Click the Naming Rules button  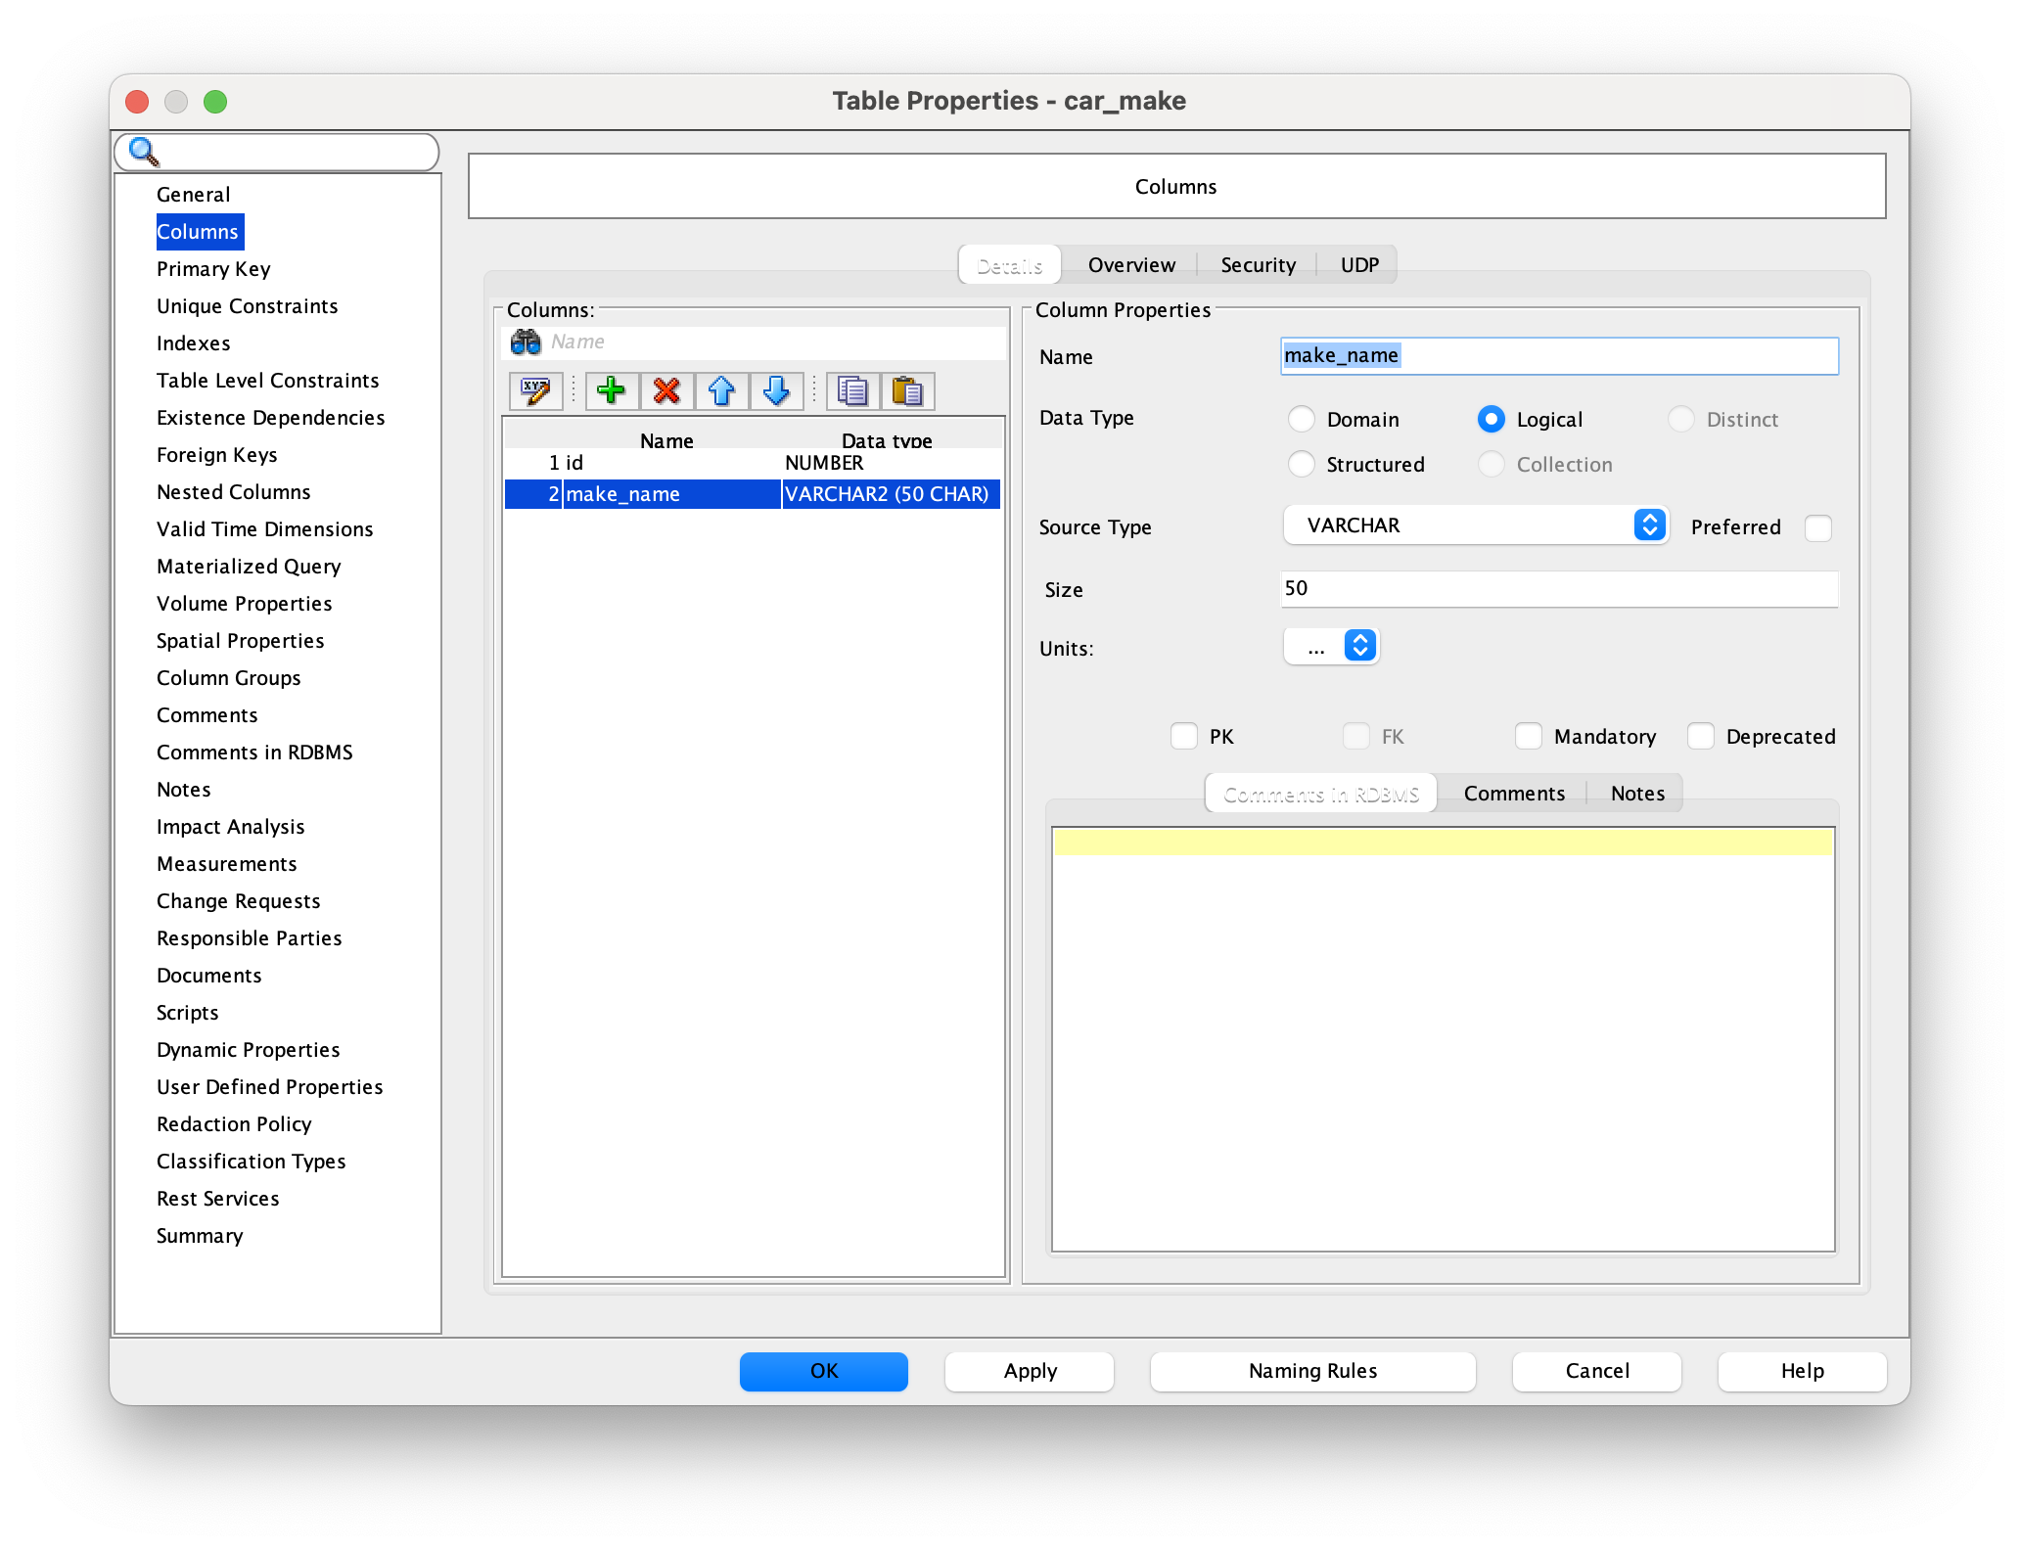point(1311,1371)
